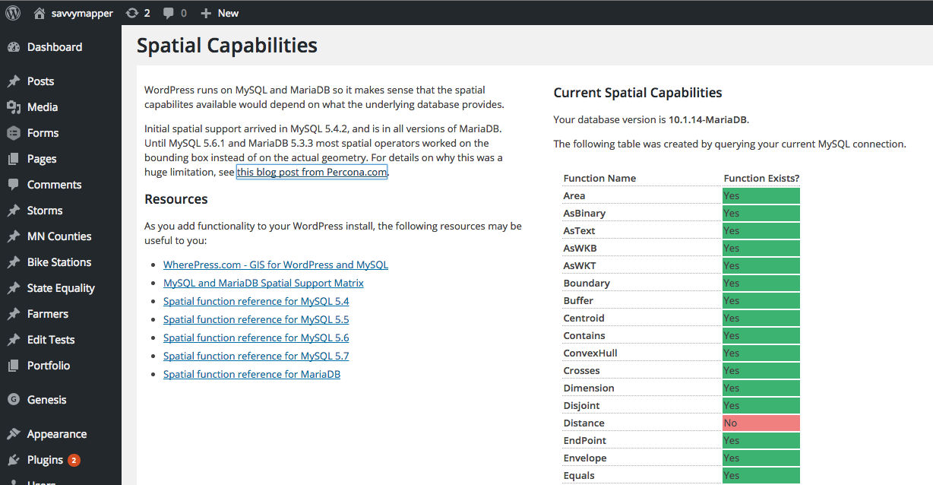Click the State Equality pin icon
The width and height of the screenshot is (933, 485).
(14, 288)
